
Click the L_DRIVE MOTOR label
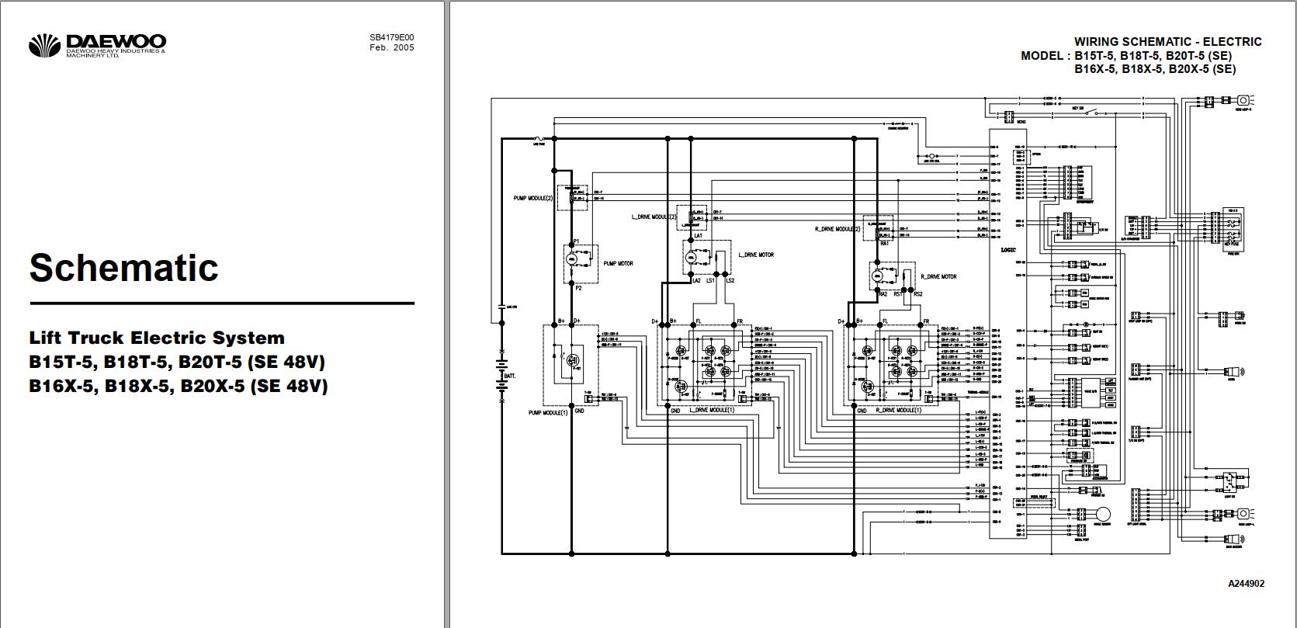(x=755, y=255)
